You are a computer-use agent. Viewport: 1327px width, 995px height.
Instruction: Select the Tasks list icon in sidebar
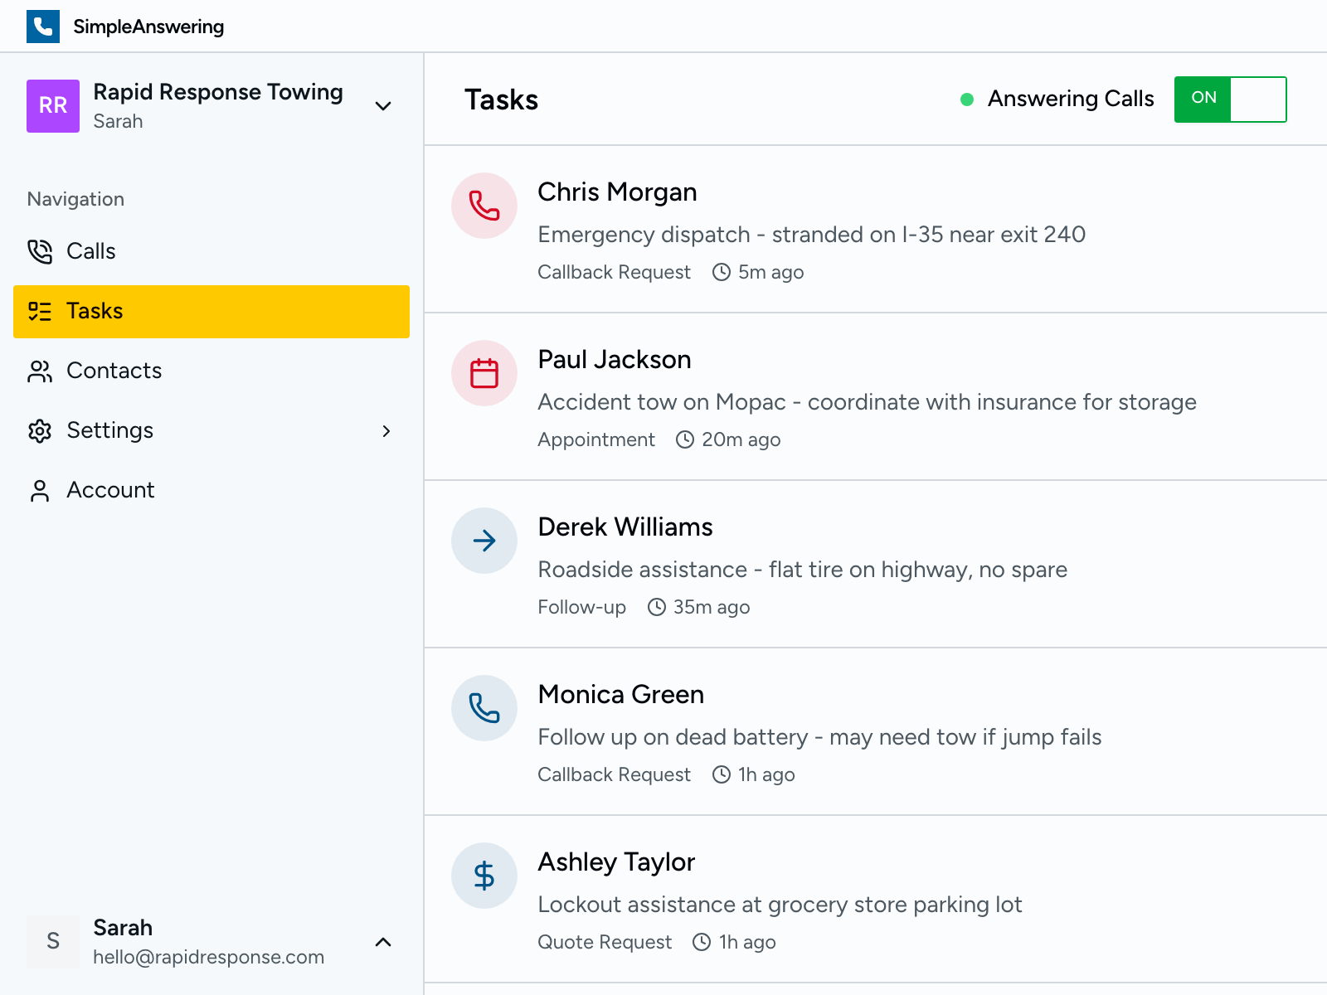41,311
